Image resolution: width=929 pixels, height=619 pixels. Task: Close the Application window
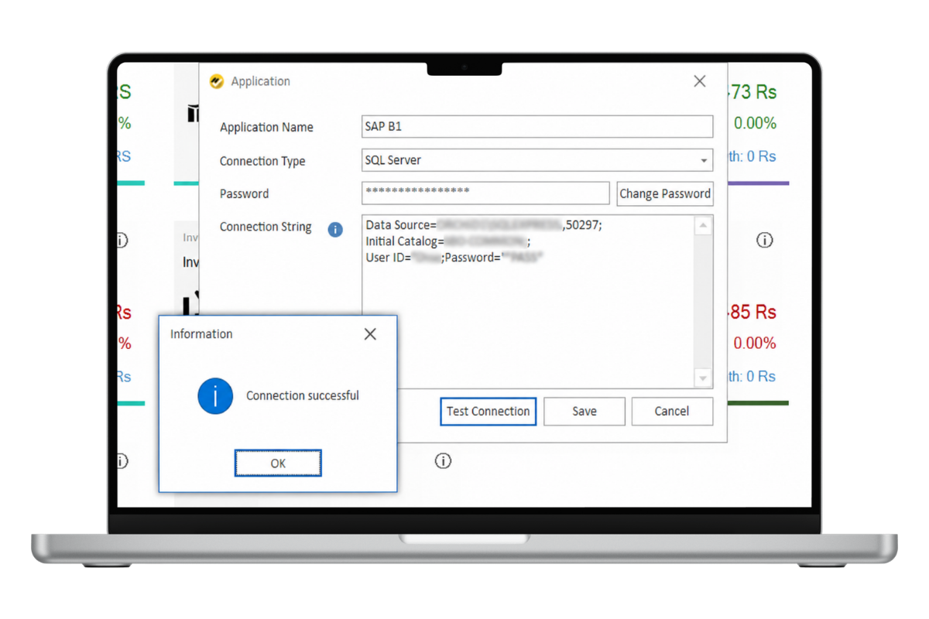[700, 81]
